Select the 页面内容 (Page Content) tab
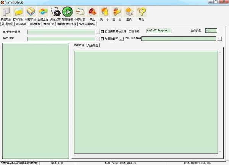229x165 pixels. click(x=79, y=45)
